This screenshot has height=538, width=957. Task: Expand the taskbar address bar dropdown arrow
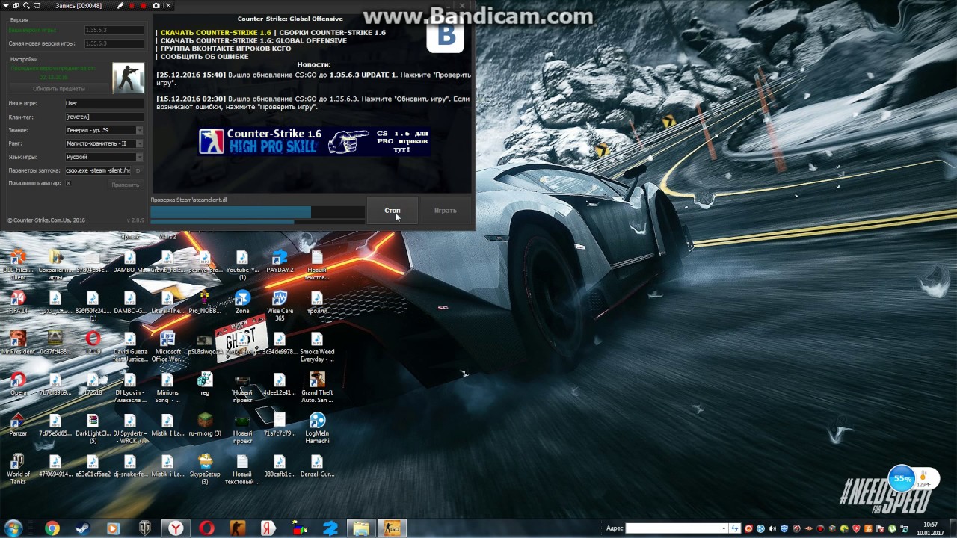724,528
